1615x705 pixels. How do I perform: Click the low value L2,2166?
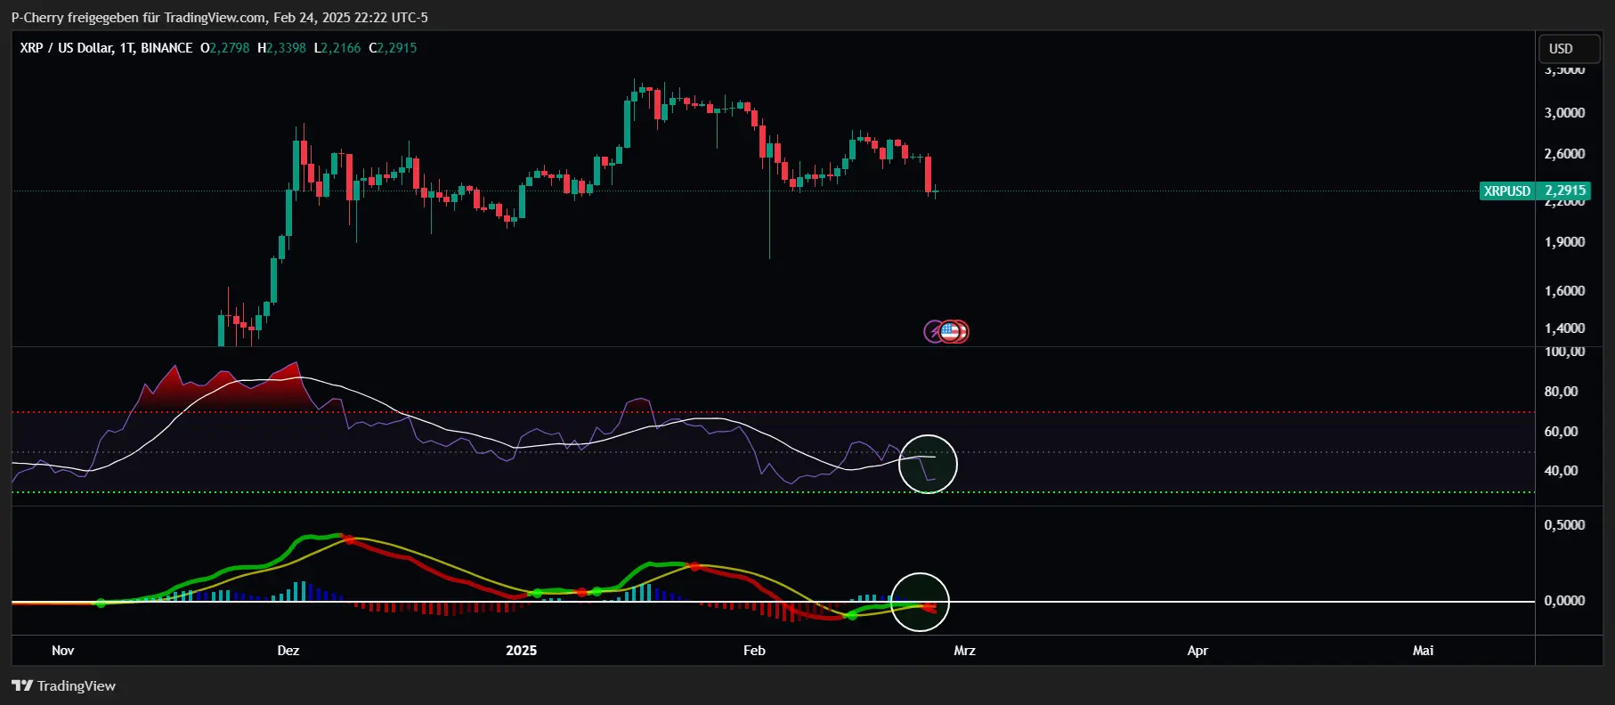(337, 48)
